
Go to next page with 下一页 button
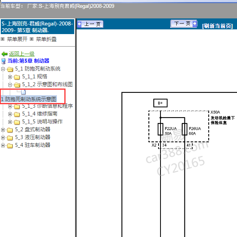click(184, 24)
